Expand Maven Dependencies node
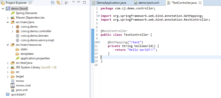Screen dimensions: 221x98 coord(8,18)
